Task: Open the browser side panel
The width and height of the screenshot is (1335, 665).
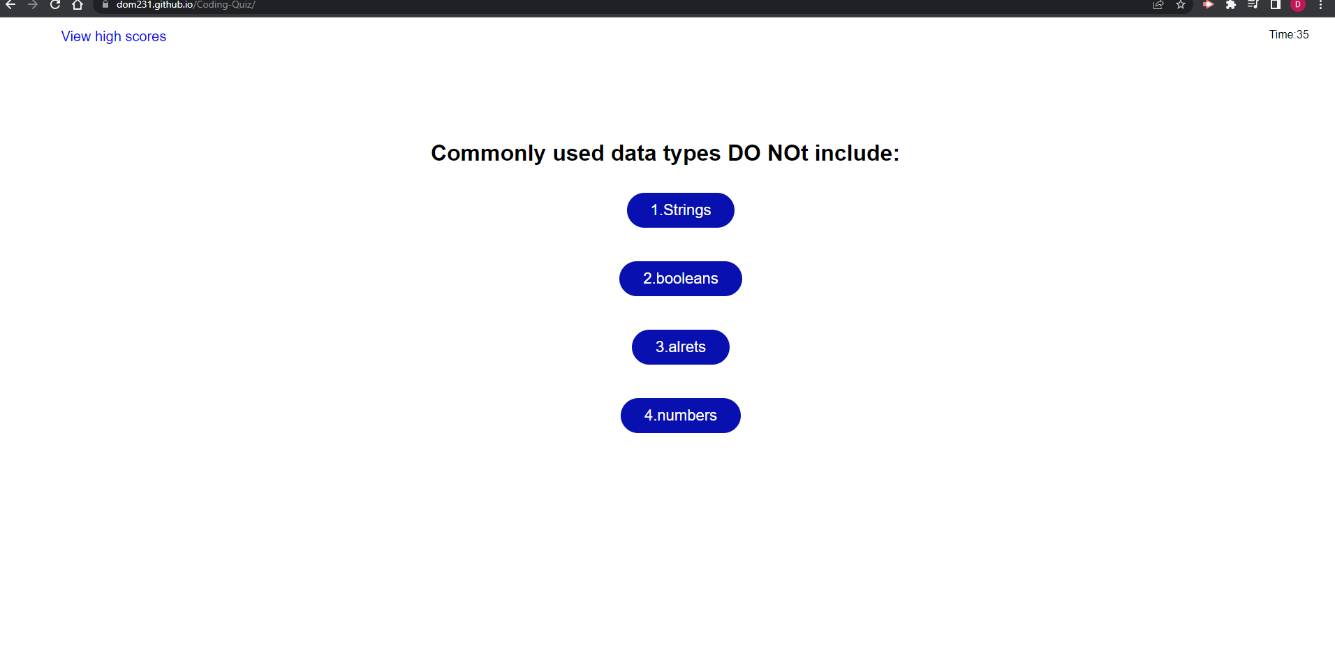Action: 1275,6
